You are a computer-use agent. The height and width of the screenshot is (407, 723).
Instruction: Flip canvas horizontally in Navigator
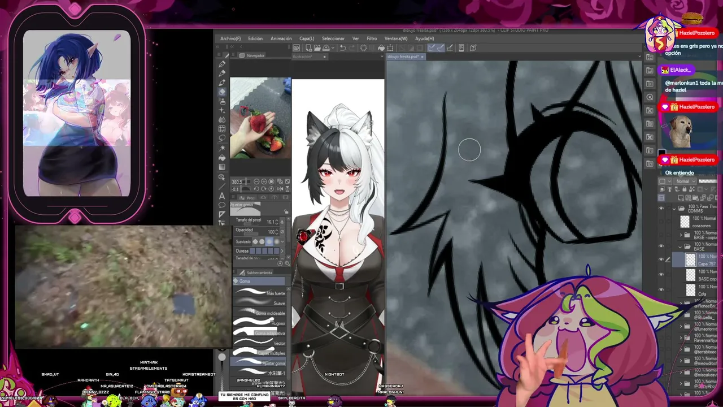pyautogui.click(x=281, y=189)
